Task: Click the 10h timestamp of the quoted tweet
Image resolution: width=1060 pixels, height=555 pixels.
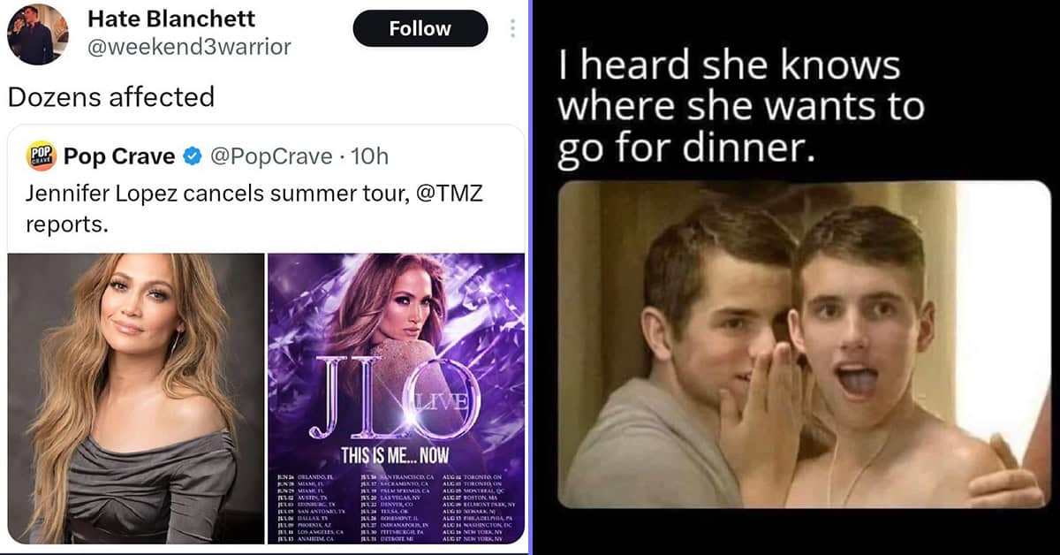Action: tap(369, 156)
